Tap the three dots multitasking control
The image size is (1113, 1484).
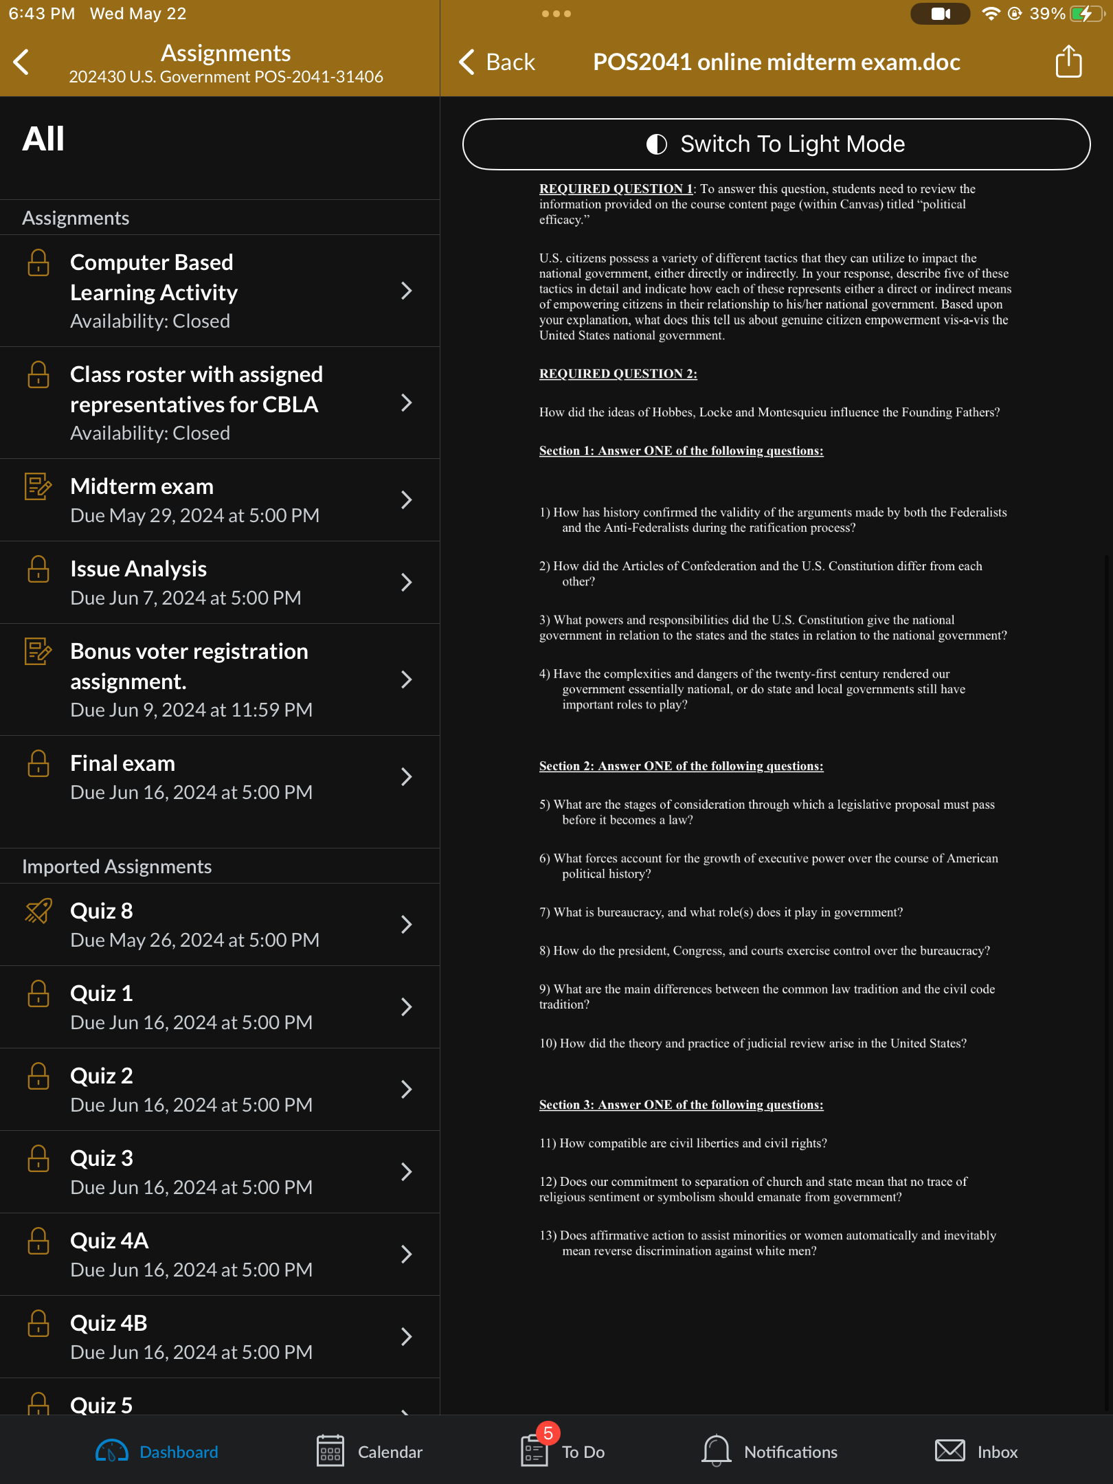click(556, 14)
